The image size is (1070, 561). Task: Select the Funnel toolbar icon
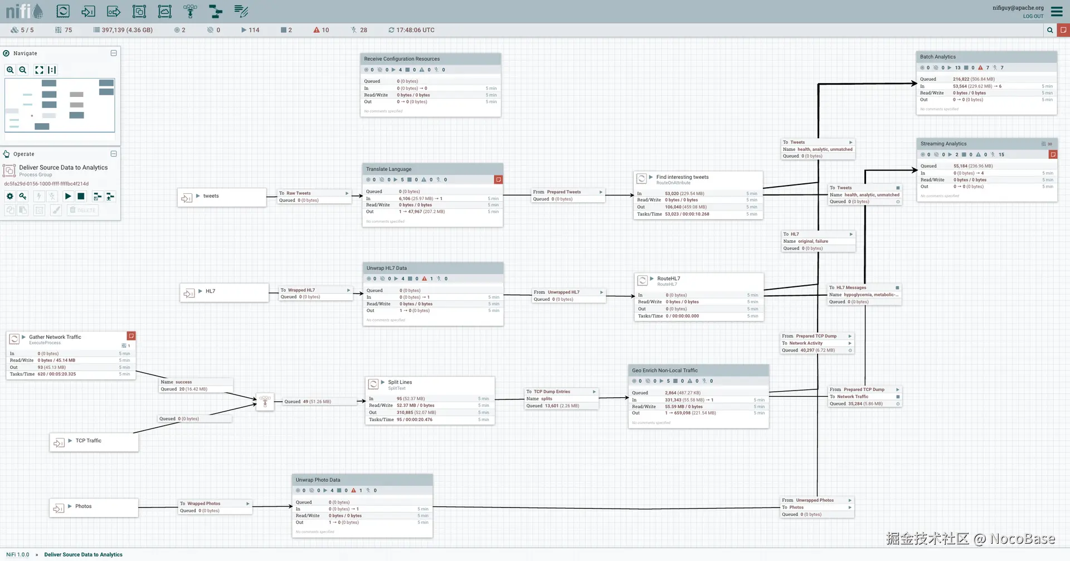point(189,11)
